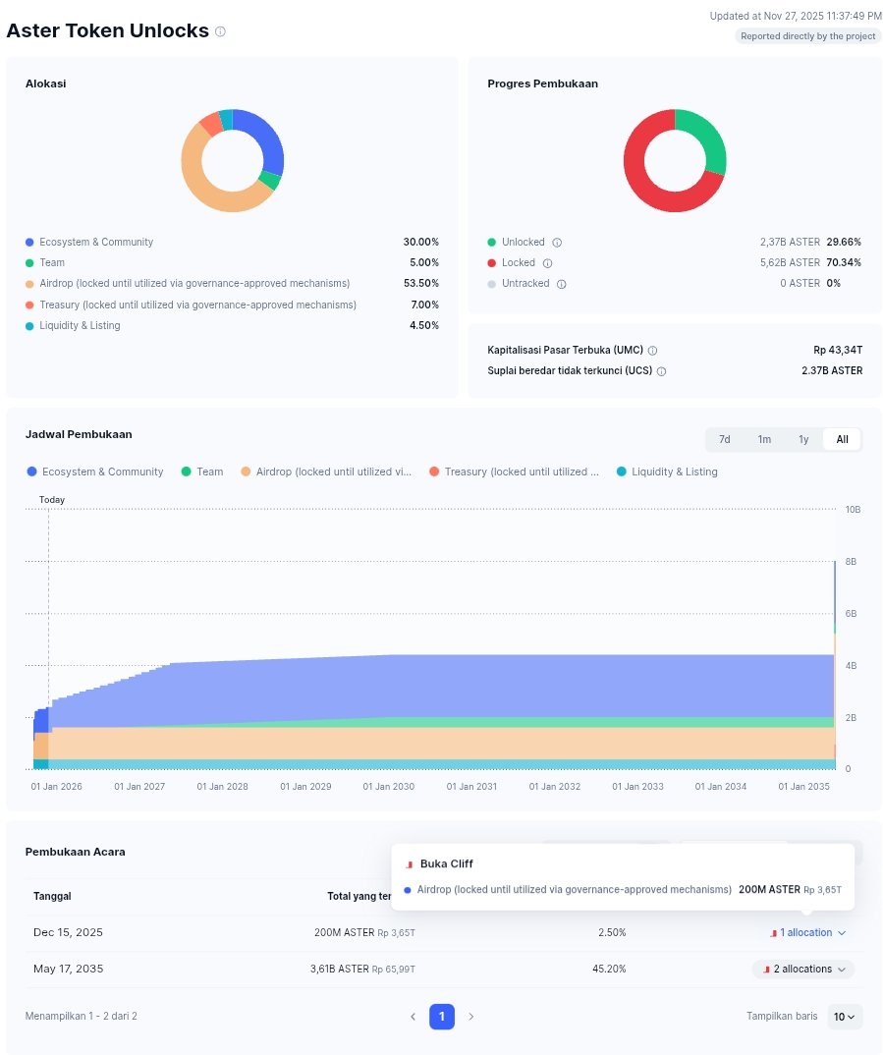Image resolution: width=883 pixels, height=1055 pixels.
Task: Click the Today marker on the unlock chart
Action: point(52,500)
